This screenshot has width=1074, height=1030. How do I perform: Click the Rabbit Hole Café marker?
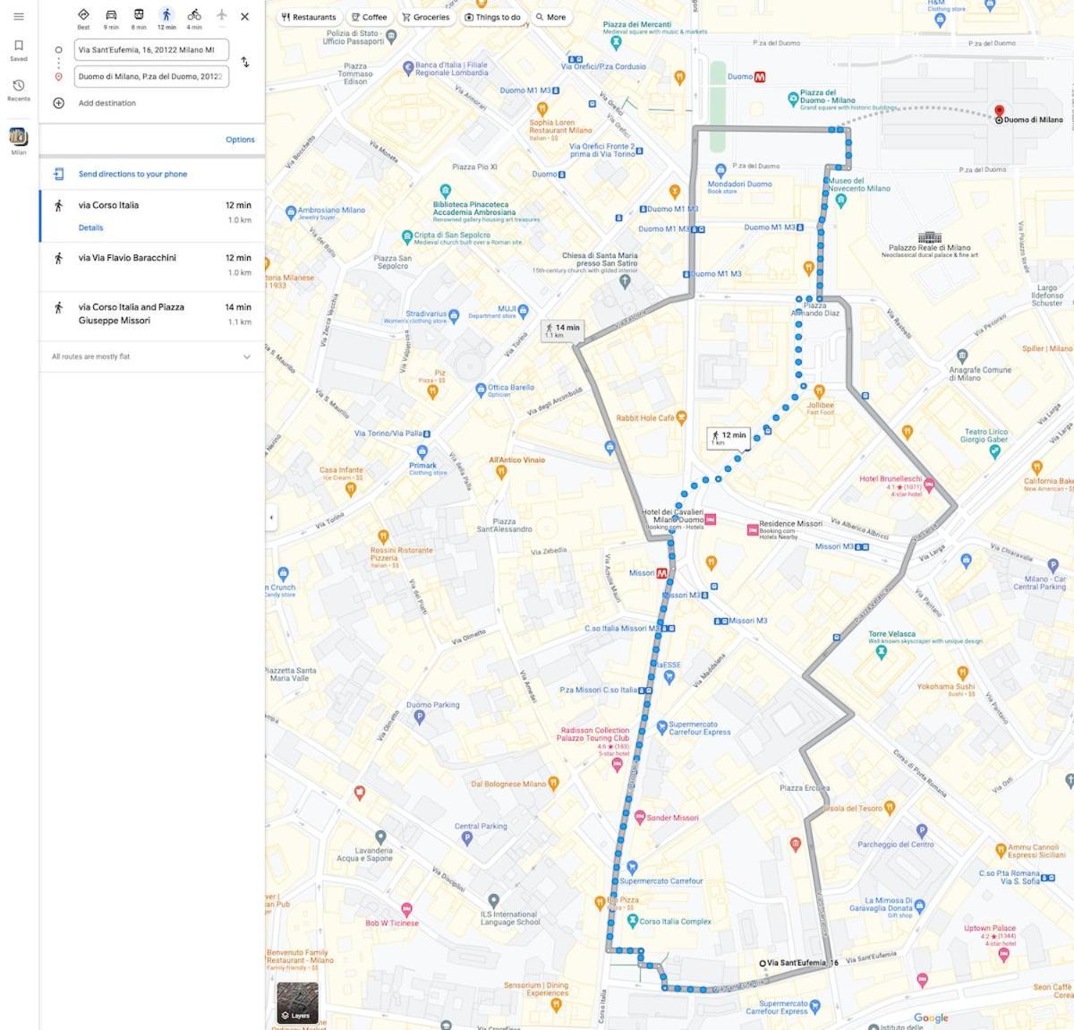click(681, 417)
